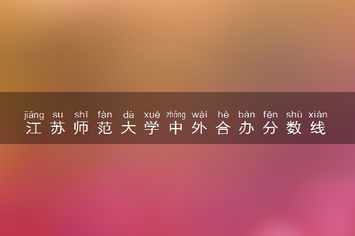The height and width of the screenshot is (236, 355).
Task: Click the pinyin label jiāng
Action: tap(34, 115)
